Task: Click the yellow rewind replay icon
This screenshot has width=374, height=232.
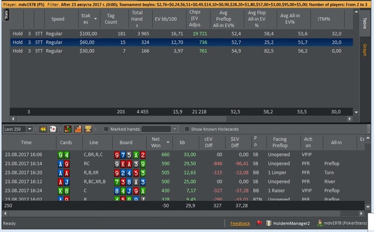Action: [x=43, y=129]
